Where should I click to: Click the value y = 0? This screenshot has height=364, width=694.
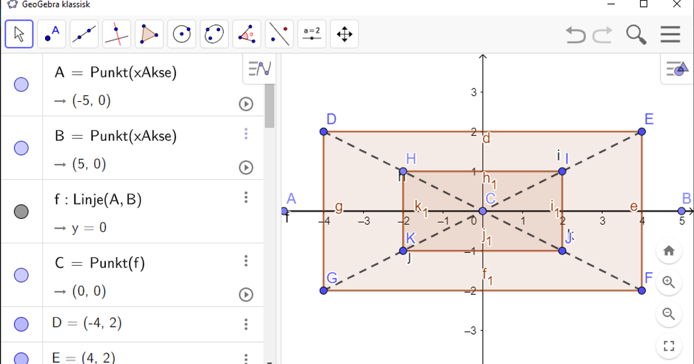click(x=89, y=228)
